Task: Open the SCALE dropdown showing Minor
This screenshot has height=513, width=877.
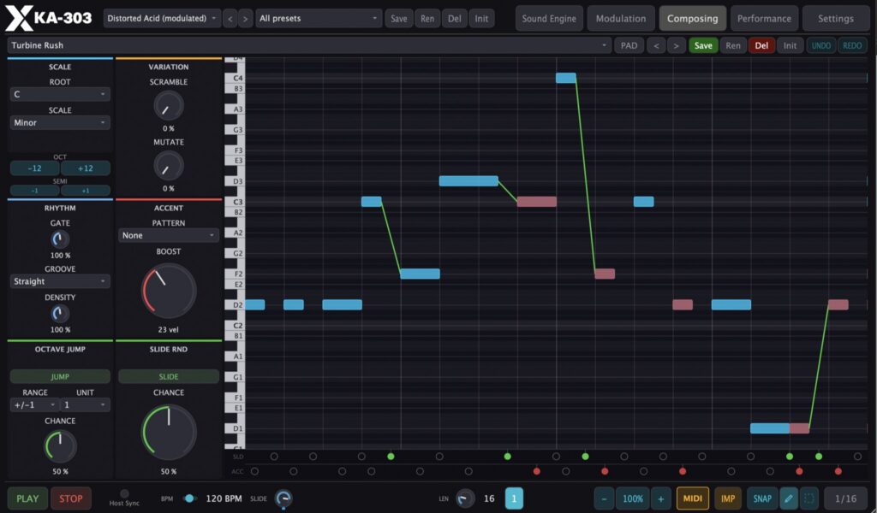Action: point(60,122)
